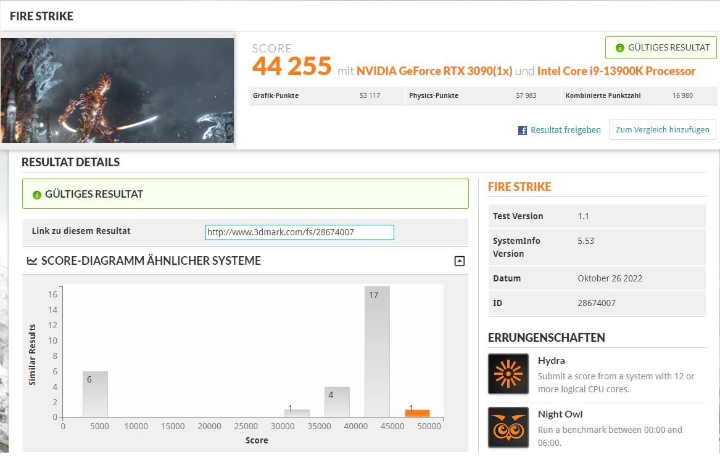This screenshot has height=476, width=720.
Task: Click the green info icon in Resultat Details banner
Action: pos(37,195)
